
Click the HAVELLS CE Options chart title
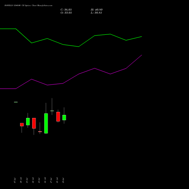click(28, 6)
